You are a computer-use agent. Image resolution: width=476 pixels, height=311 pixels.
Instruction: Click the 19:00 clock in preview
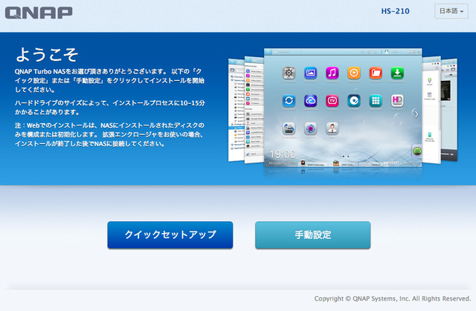click(283, 154)
